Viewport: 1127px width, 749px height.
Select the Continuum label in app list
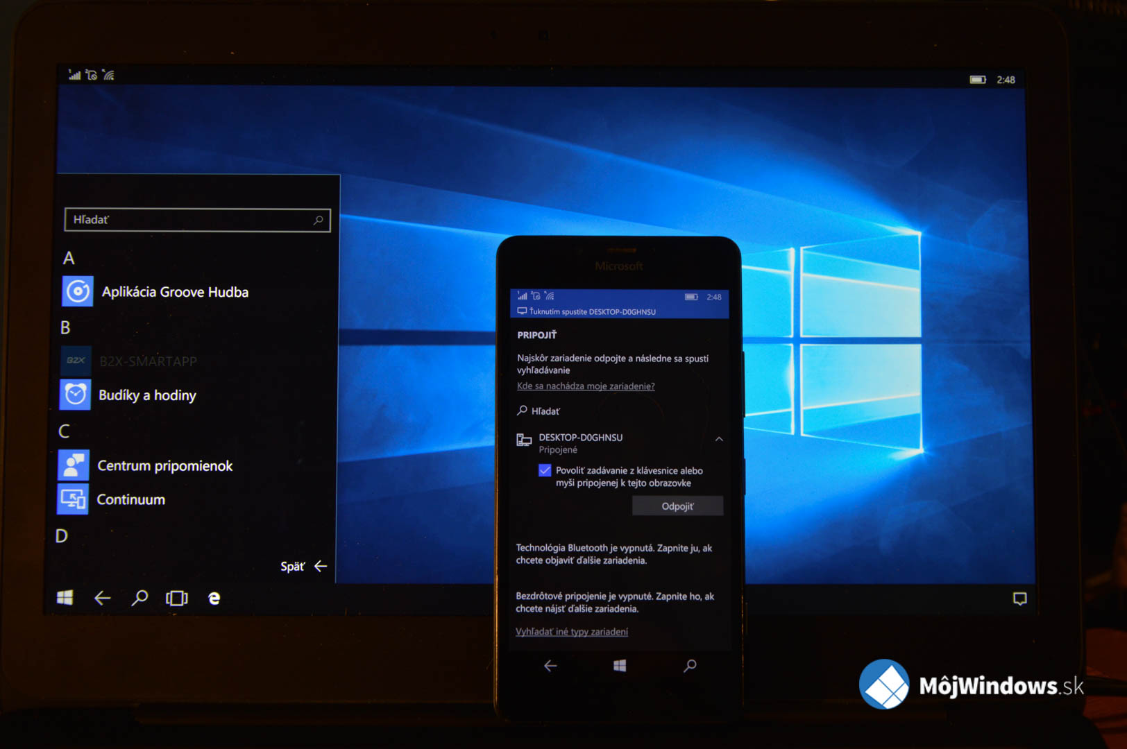click(x=131, y=499)
